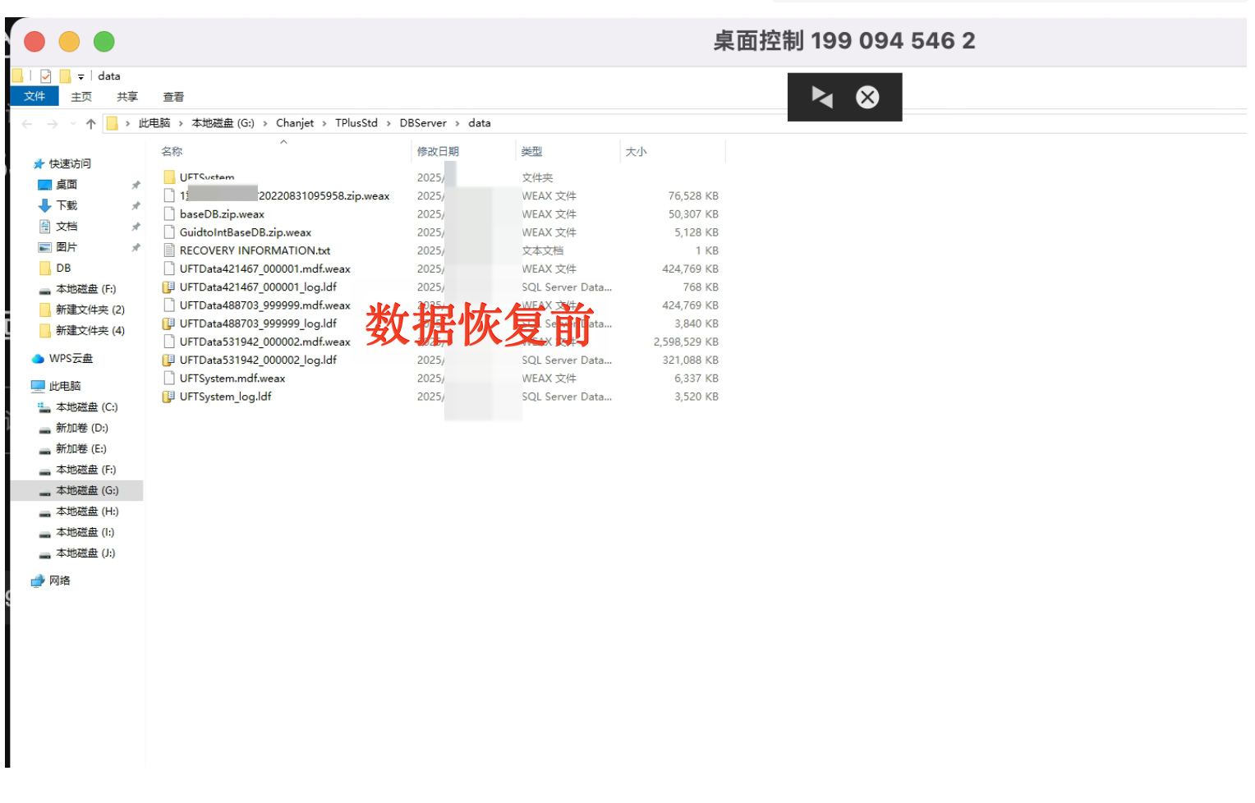Image resolution: width=1255 pixels, height=803 pixels.
Task: Open the recent locations dropdown arrow
Action: point(72,124)
